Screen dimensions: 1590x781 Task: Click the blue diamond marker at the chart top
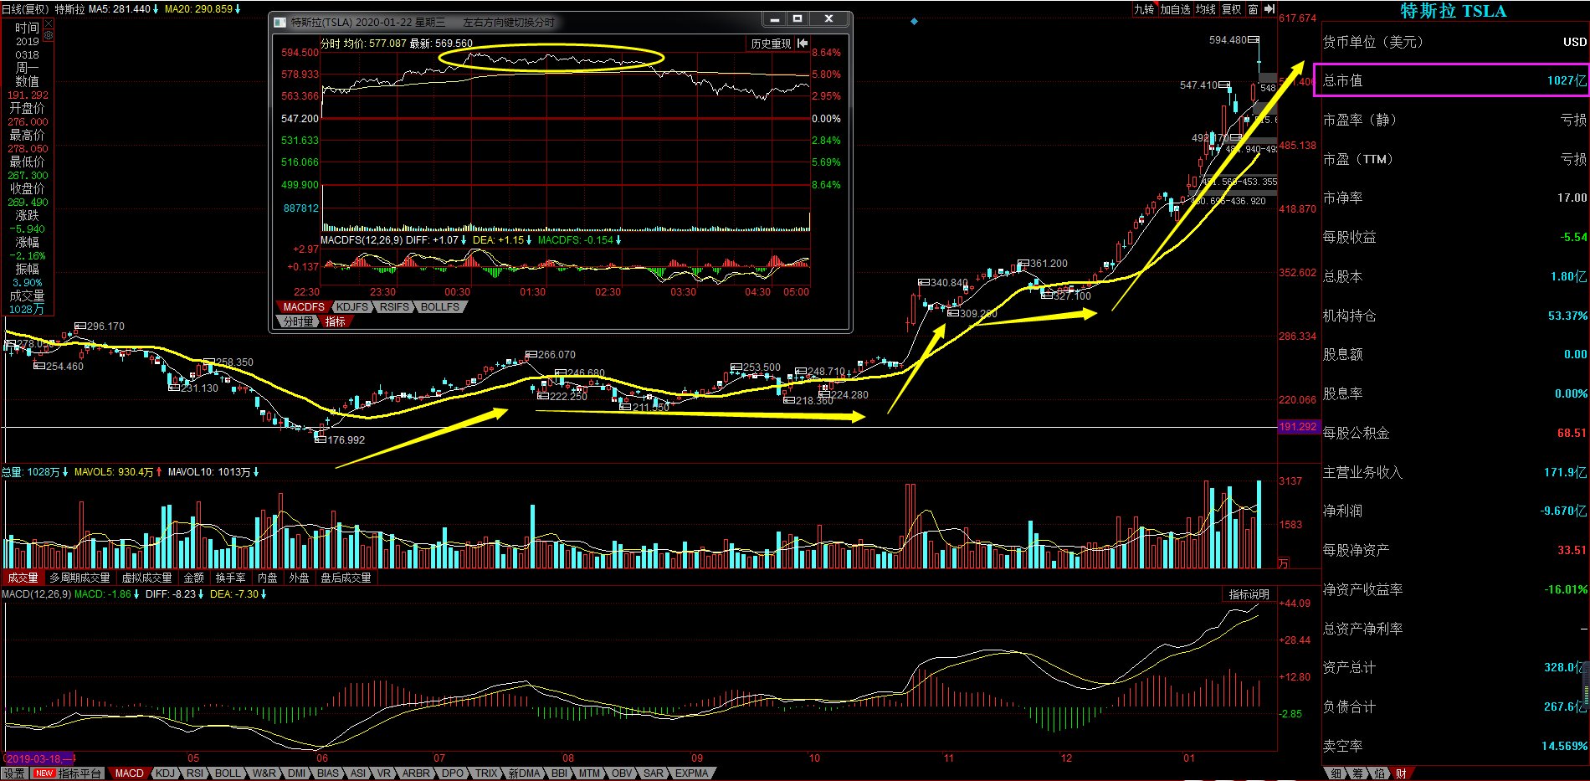(914, 21)
